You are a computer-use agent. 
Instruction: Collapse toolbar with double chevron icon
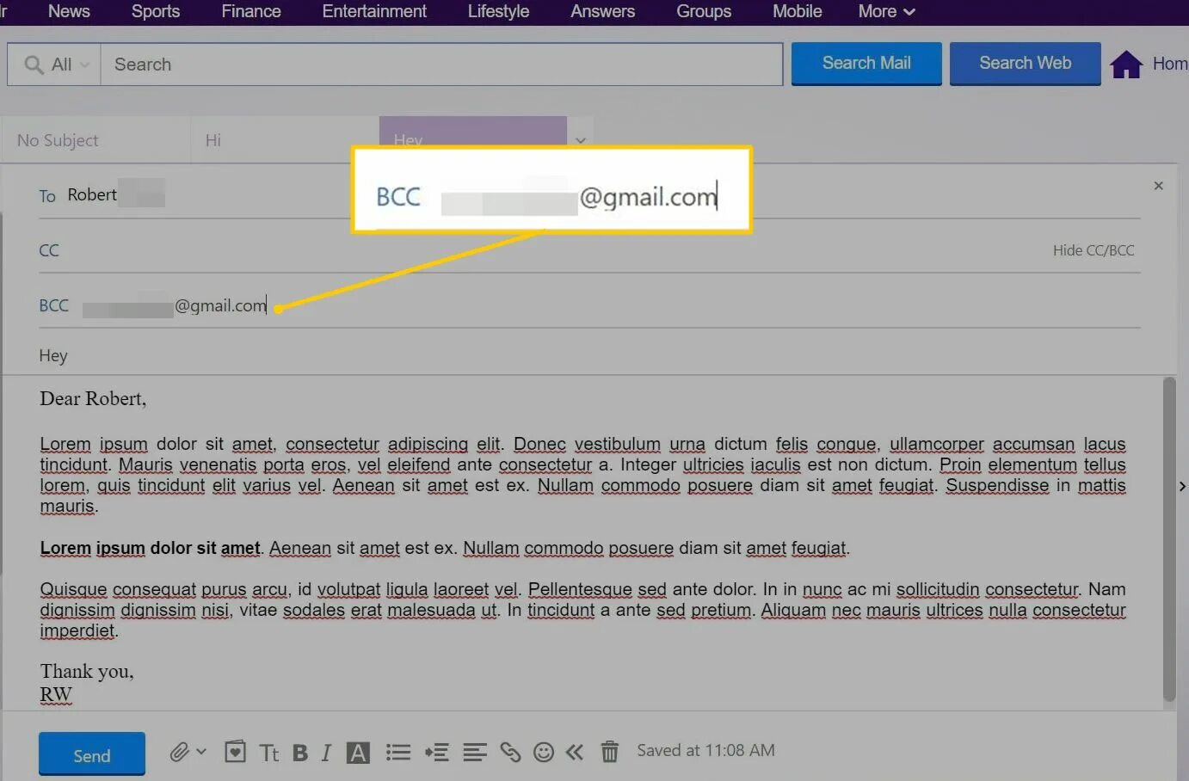pos(575,753)
